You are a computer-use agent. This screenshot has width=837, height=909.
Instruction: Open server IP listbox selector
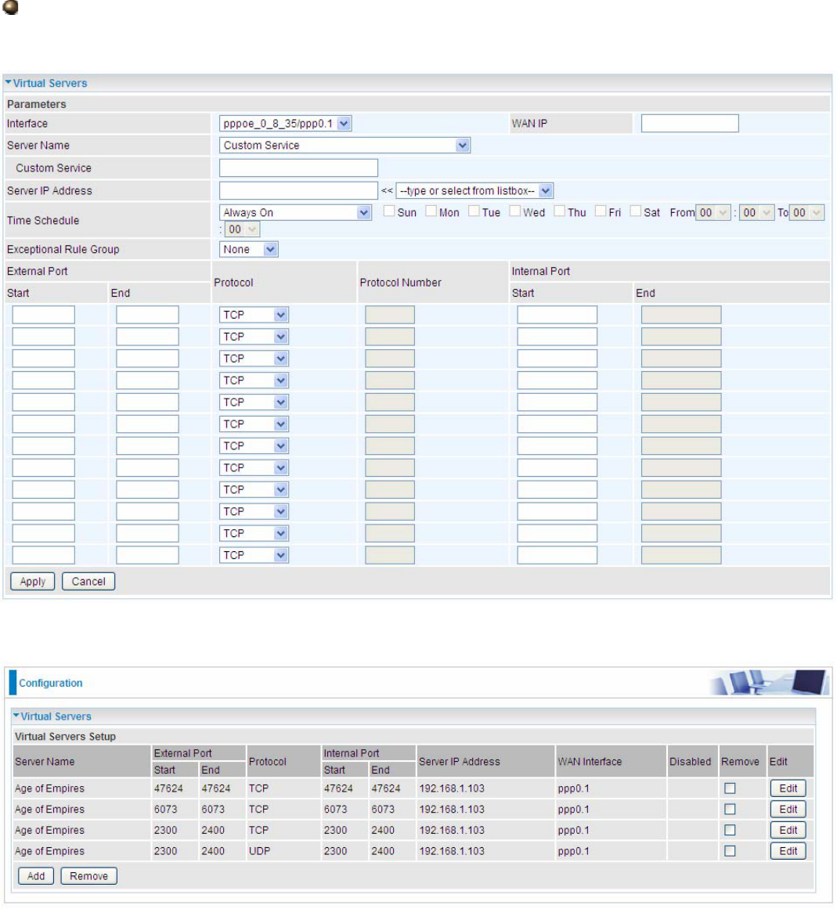pos(474,191)
